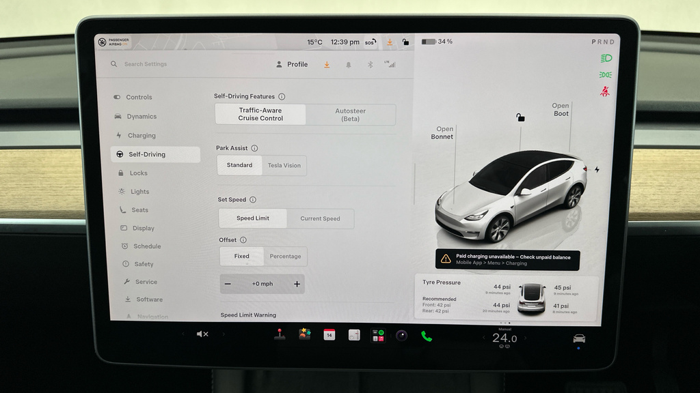
Task: Tap the paid charging unavailable alert
Action: (x=508, y=260)
